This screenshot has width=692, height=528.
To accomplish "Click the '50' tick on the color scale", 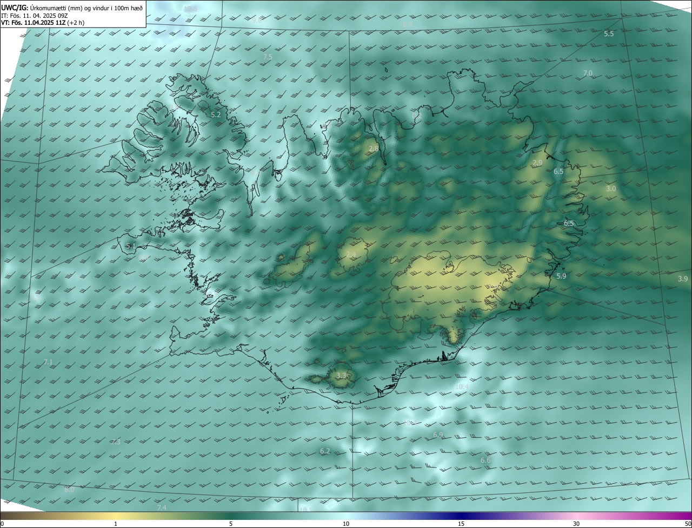I will click(x=688, y=524).
